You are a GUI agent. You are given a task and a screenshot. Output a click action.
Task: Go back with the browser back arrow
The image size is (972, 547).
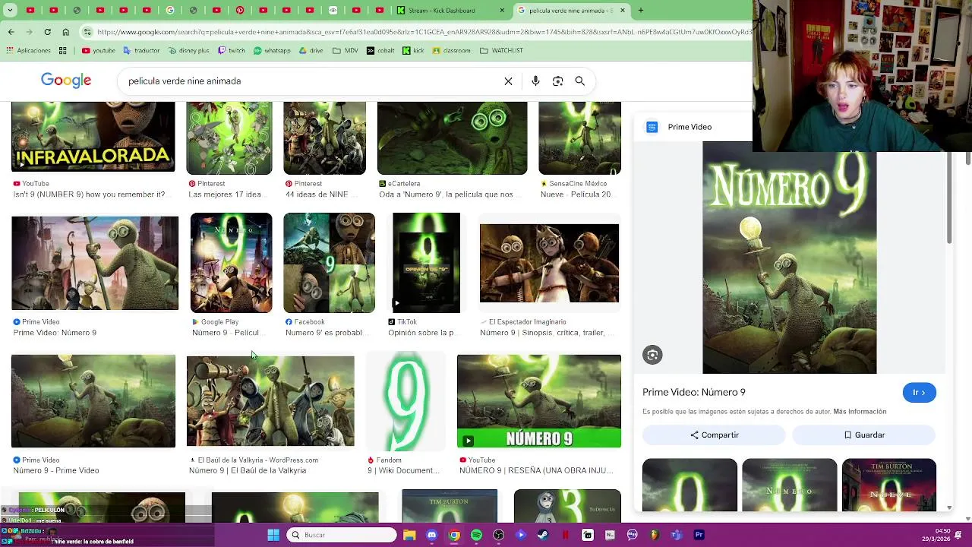(x=11, y=32)
